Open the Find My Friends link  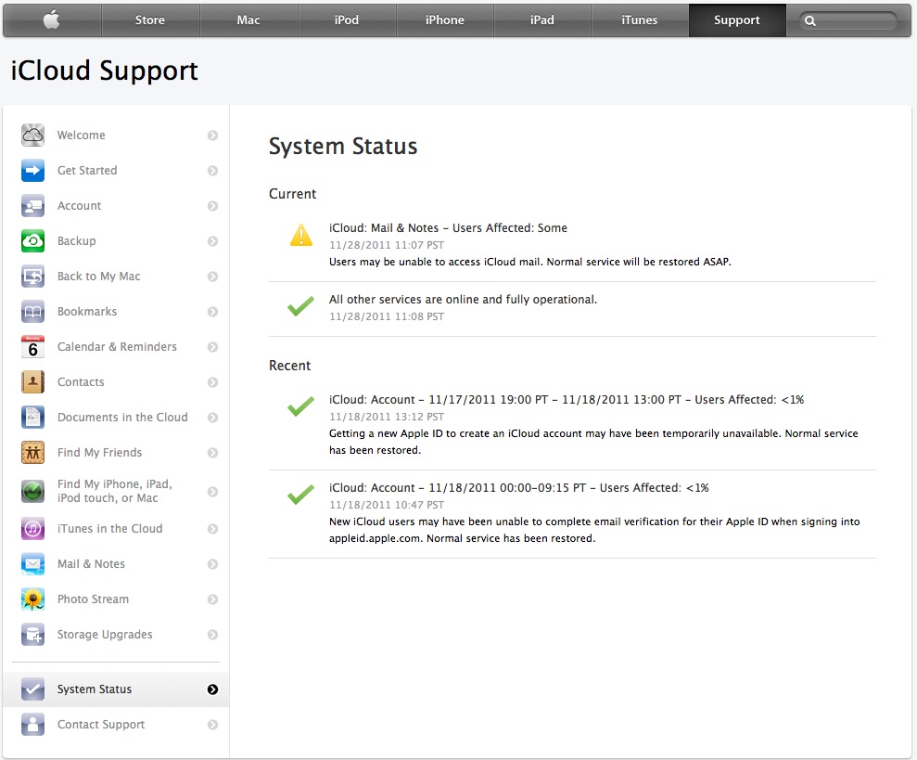pos(99,453)
